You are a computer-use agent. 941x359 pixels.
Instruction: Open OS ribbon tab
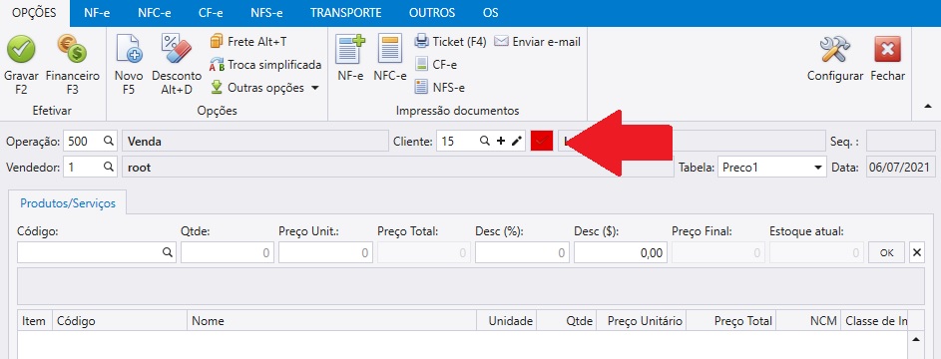point(490,13)
